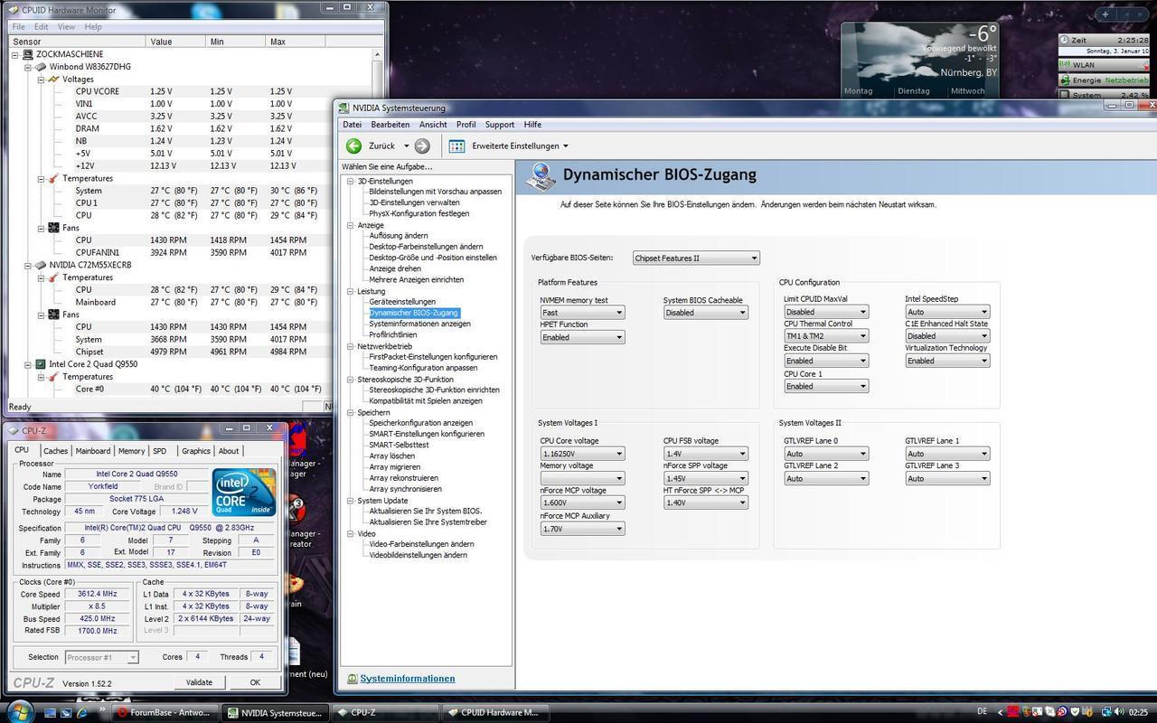
Task: Select SMART-Selbsttest tree entry
Action: 399,445
